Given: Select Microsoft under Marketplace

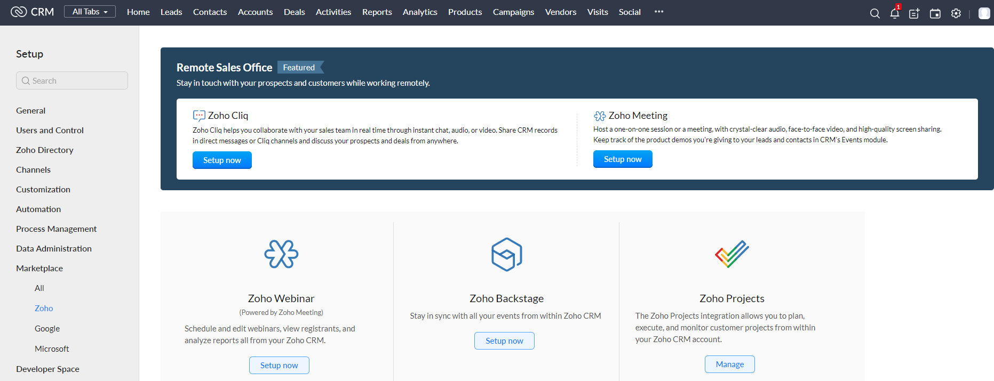Looking at the screenshot, I should click(x=52, y=349).
